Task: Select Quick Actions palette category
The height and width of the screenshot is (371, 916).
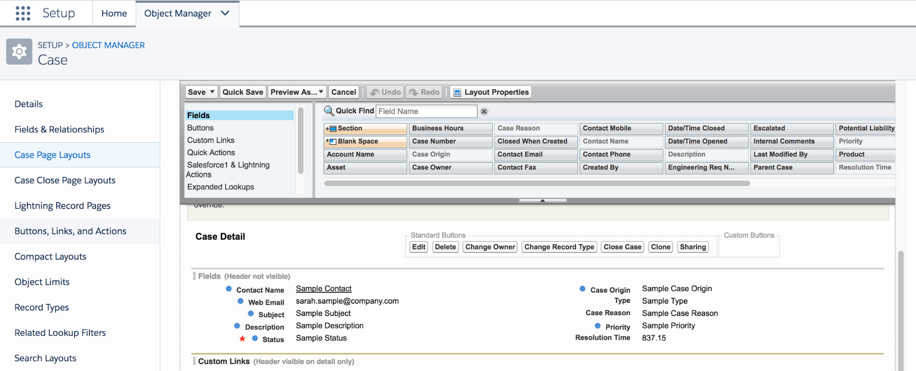Action: pyautogui.click(x=211, y=152)
